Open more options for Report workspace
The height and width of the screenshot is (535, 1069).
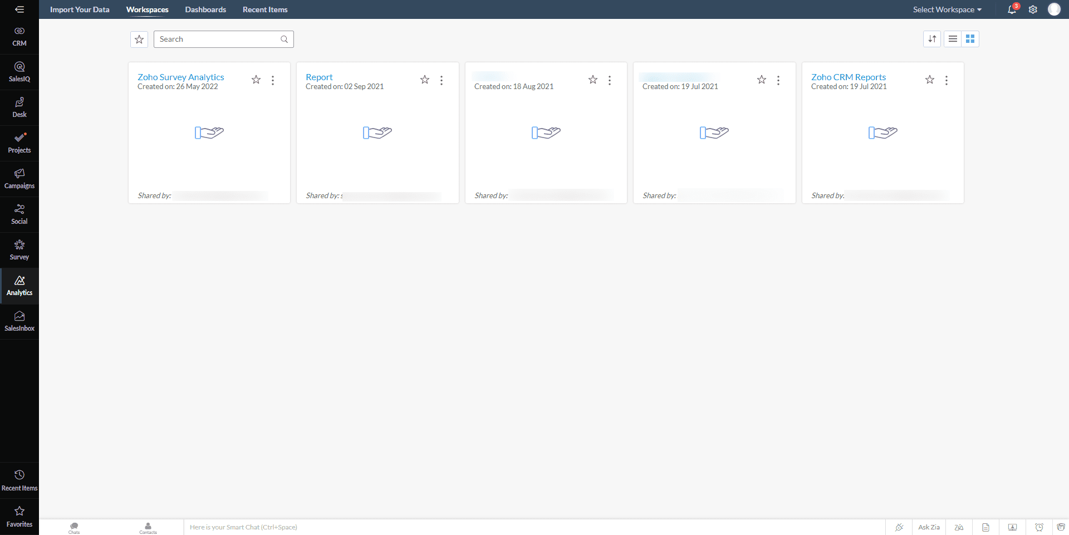442,80
